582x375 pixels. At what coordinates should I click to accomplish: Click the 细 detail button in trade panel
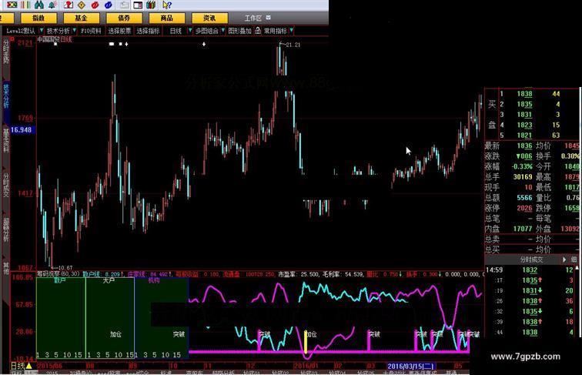pos(574,259)
